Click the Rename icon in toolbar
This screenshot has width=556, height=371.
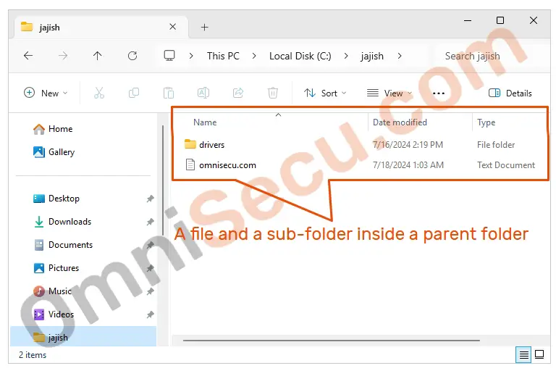(203, 93)
